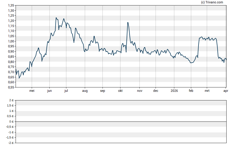
Task: Click the 'nov' axis label
Action: pos(140,91)
